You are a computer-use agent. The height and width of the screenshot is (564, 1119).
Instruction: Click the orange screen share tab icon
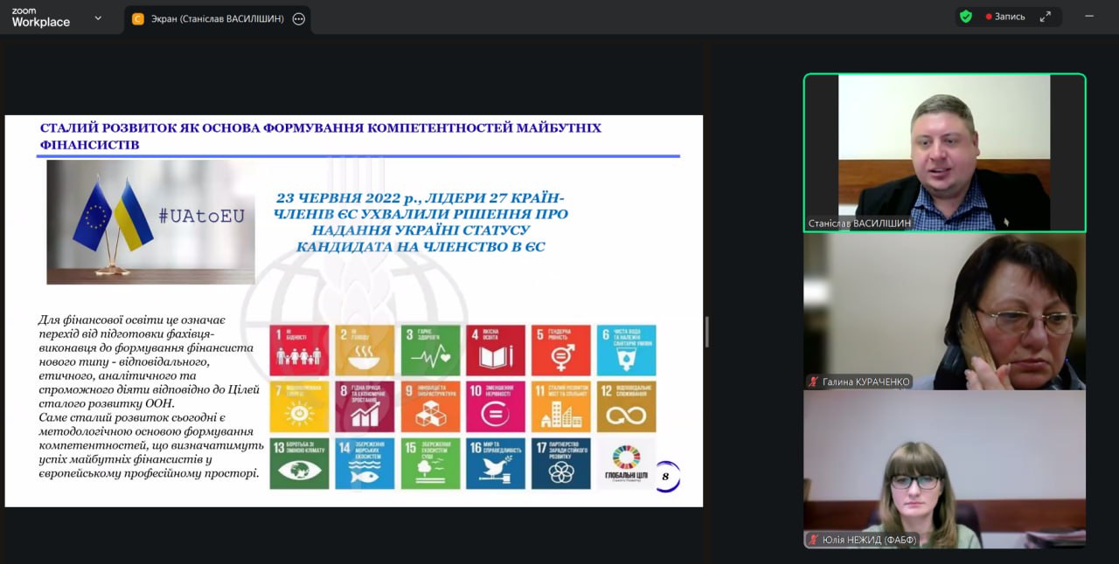[138, 18]
